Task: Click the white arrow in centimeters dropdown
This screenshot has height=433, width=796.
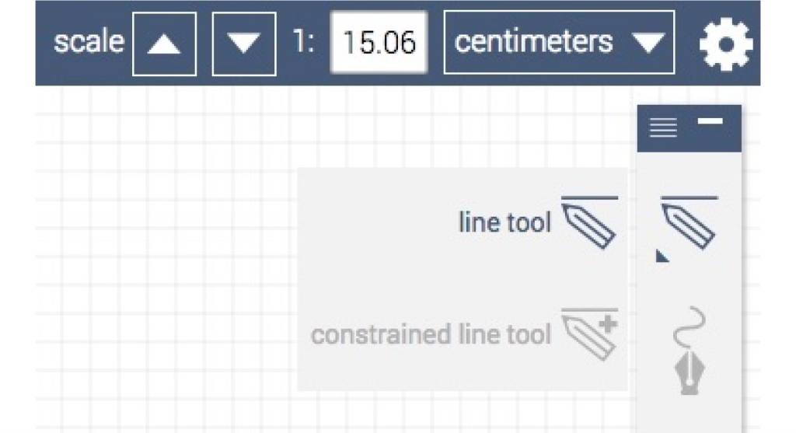Action: (648, 44)
